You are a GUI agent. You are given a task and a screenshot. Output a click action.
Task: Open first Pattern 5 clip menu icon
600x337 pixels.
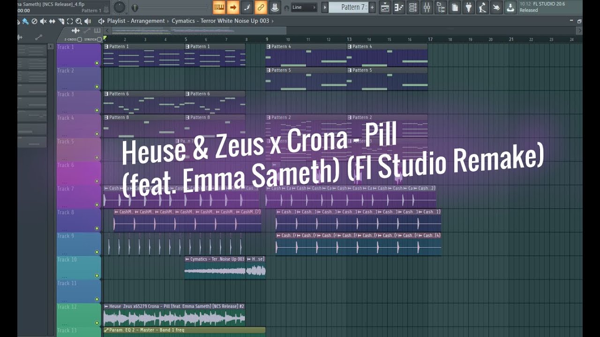pos(269,70)
